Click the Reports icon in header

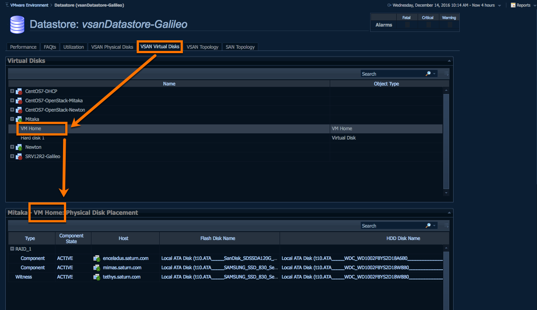[x=513, y=5]
